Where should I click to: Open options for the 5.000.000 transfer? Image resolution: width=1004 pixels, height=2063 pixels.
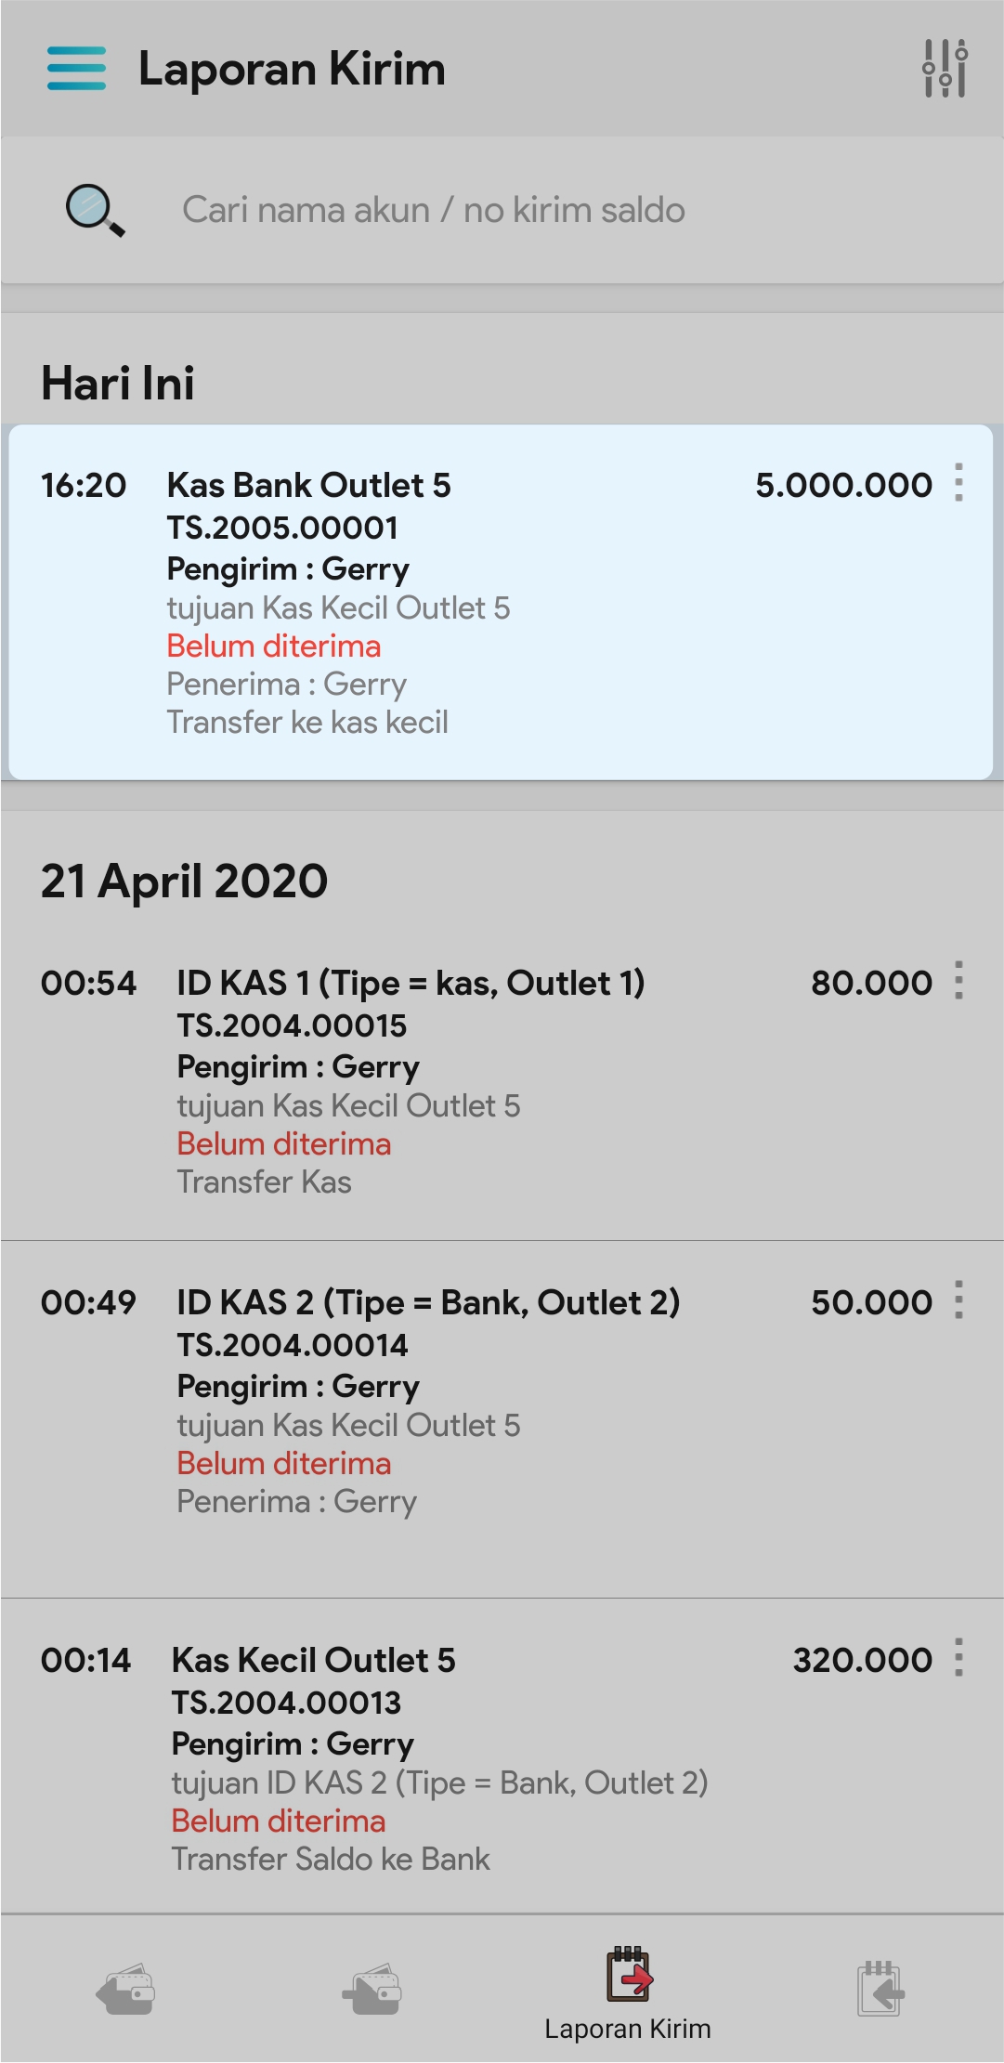click(x=958, y=483)
